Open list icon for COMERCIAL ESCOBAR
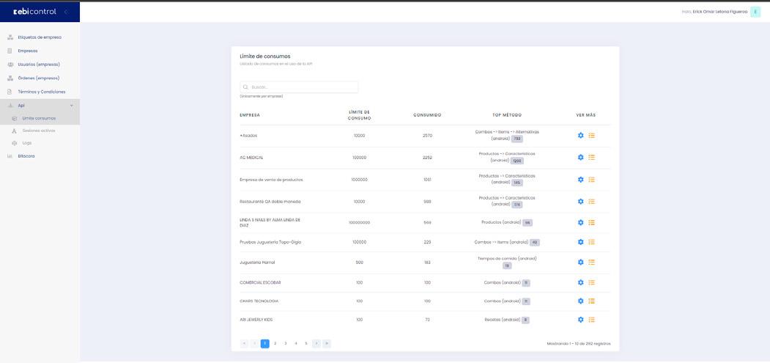 click(x=591, y=282)
